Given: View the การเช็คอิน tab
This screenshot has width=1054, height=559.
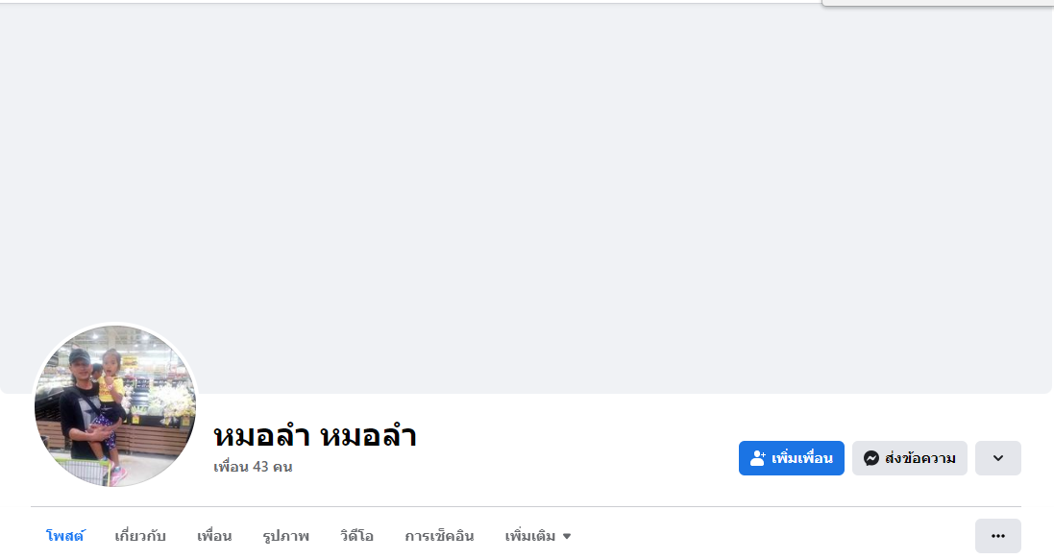Looking at the screenshot, I should [439, 536].
